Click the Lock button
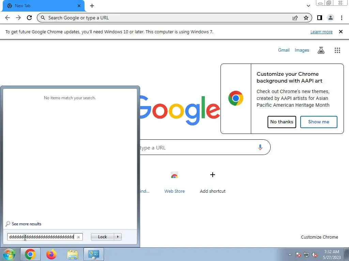Screen dimensions: 349x261 click(102, 237)
